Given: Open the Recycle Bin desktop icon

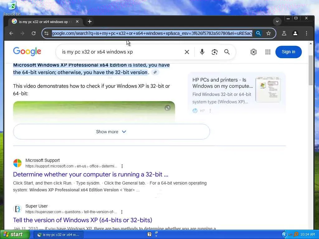Looking at the screenshot, I should point(12,8).
